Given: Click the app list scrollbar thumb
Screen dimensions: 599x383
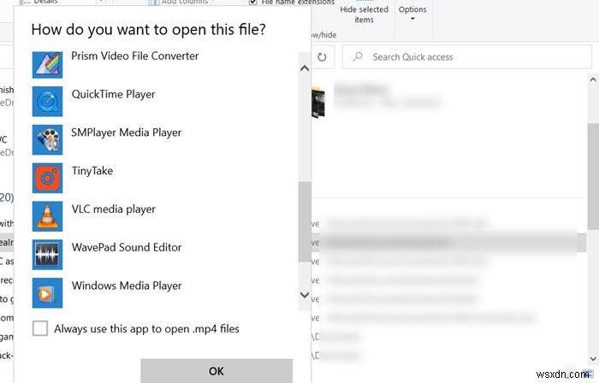Looking at the screenshot, I should (x=305, y=221).
